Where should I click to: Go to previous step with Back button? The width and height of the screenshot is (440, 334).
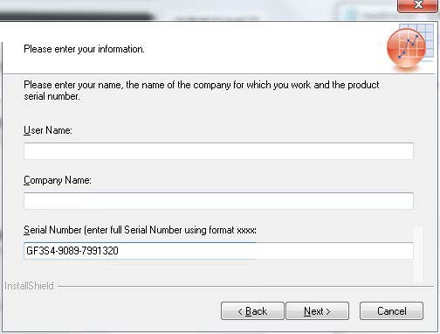(252, 311)
